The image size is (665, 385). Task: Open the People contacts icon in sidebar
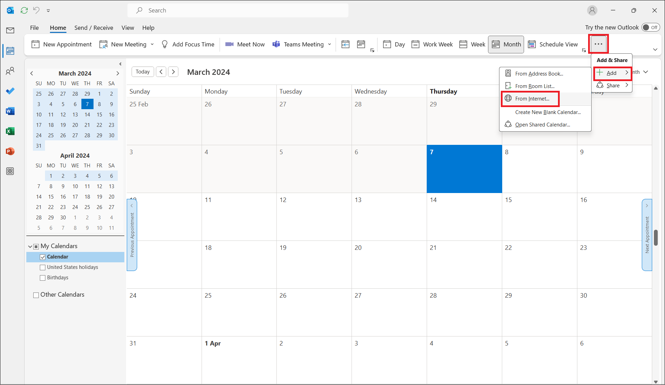(x=10, y=71)
